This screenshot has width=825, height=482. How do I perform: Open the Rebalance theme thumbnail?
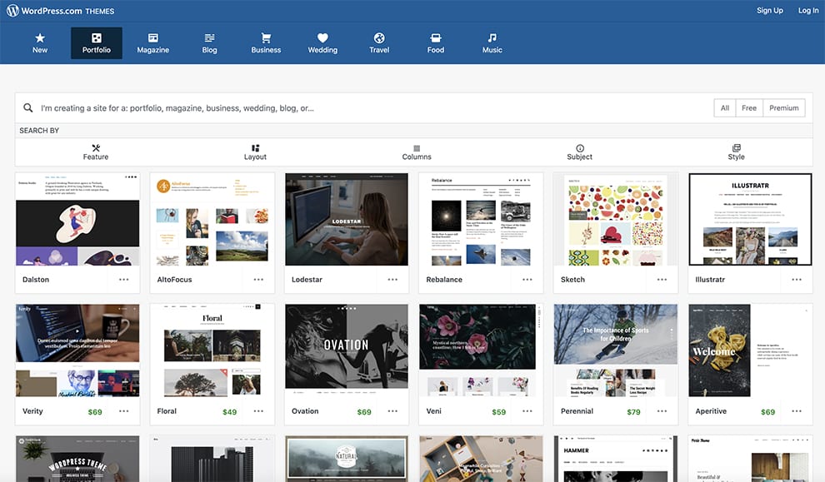[481, 219]
